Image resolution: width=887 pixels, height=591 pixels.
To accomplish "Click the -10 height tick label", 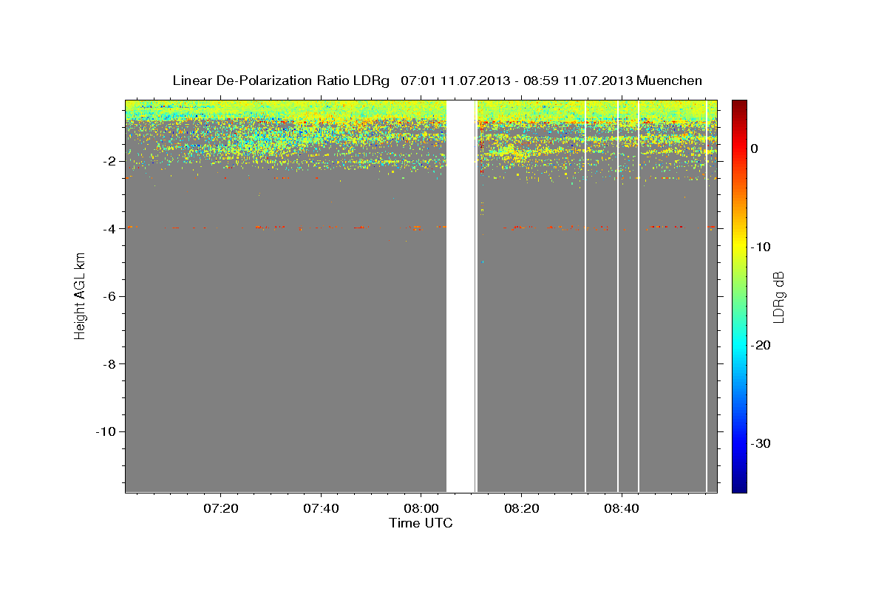I will pos(106,431).
